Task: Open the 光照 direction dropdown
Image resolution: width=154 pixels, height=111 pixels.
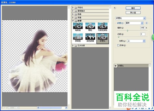Action: point(136,41)
